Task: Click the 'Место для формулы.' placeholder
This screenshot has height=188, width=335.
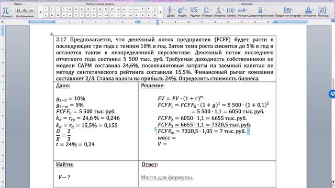Action: click(167, 178)
